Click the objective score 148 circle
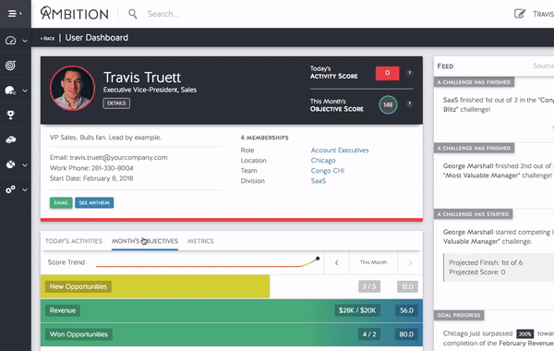554x351 pixels. pos(388,104)
